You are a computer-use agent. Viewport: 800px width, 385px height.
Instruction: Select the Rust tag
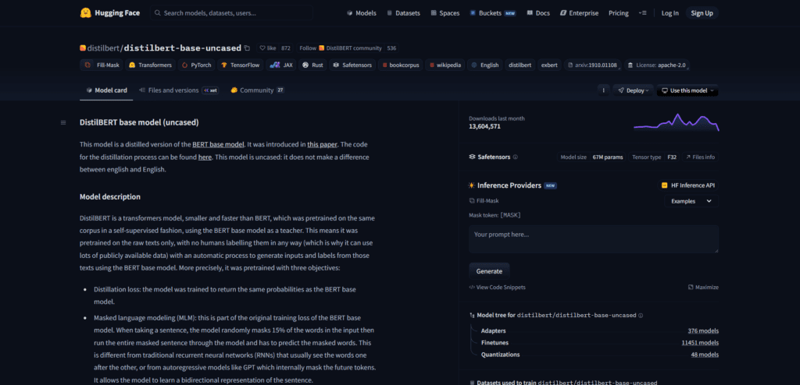point(312,65)
